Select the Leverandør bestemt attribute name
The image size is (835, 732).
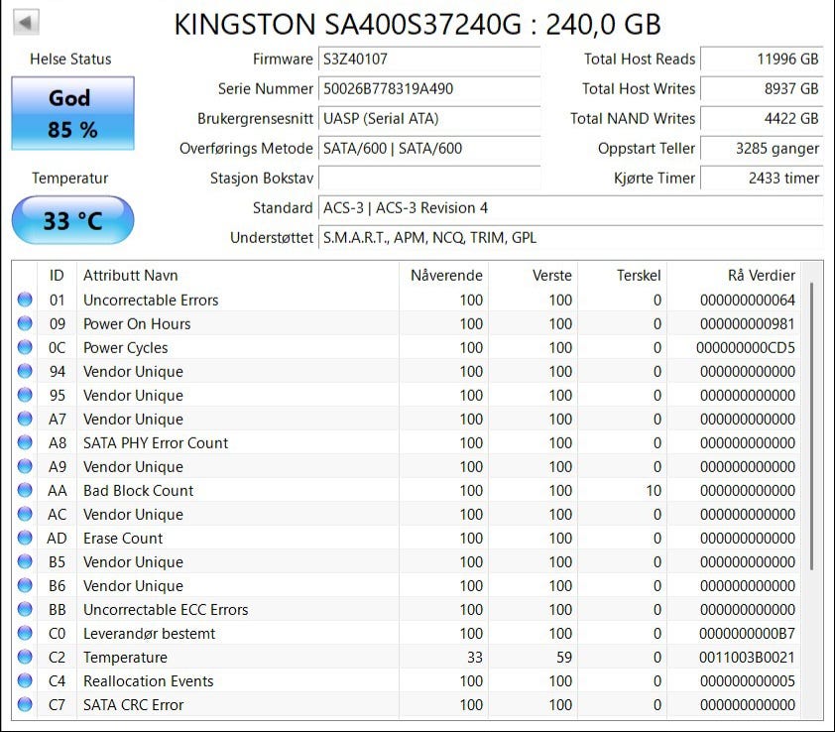tap(149, 634)
